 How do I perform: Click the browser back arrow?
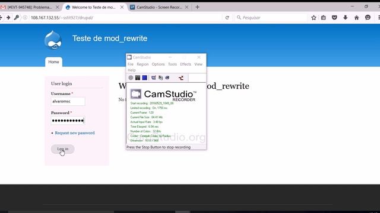1,17
